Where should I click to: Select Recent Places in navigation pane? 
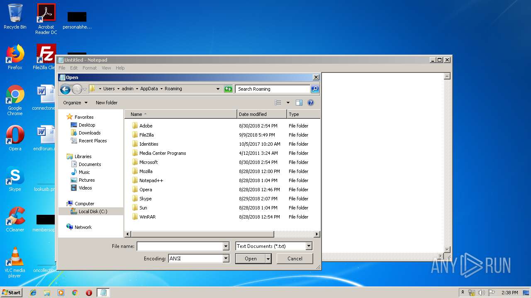tap(93, 141)
